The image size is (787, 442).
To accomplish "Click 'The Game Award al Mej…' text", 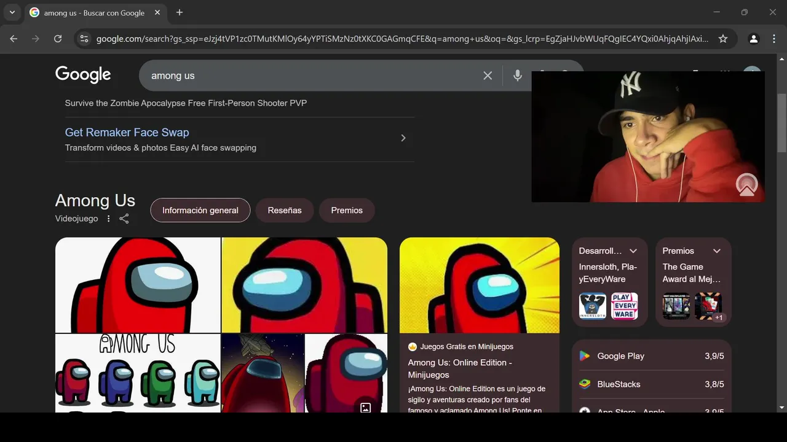I will point(692,273).
